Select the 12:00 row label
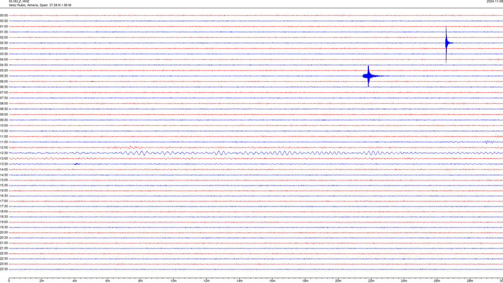Image resolution: width=503 pixels, height=283 pixels. coord(4,148)
